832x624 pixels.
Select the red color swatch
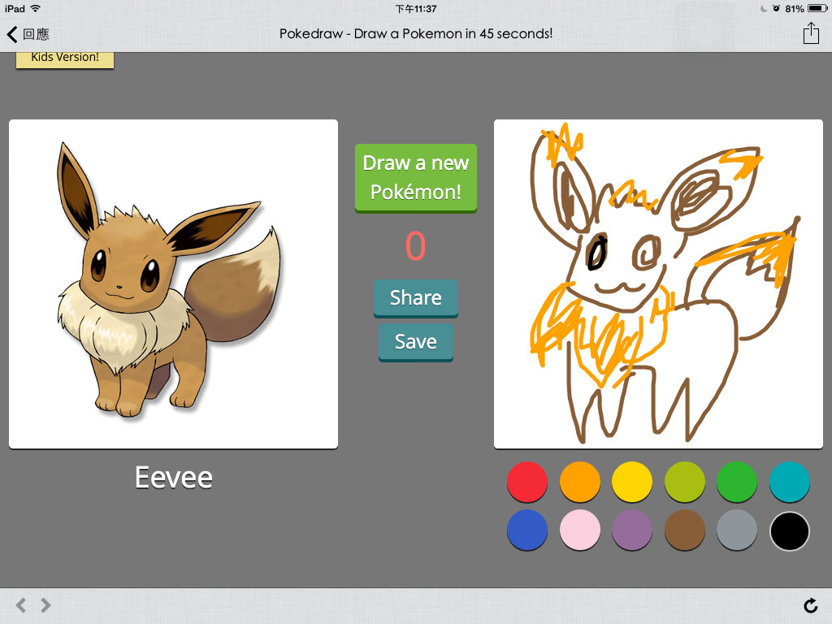pos(526,482)
